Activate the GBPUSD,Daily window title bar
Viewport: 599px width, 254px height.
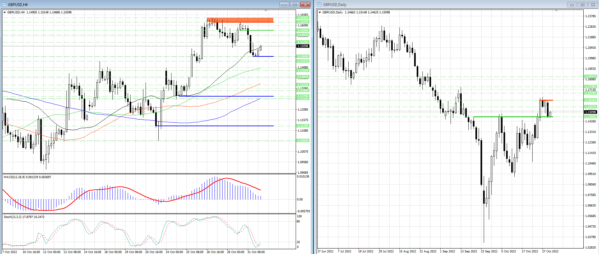(447, 4)
